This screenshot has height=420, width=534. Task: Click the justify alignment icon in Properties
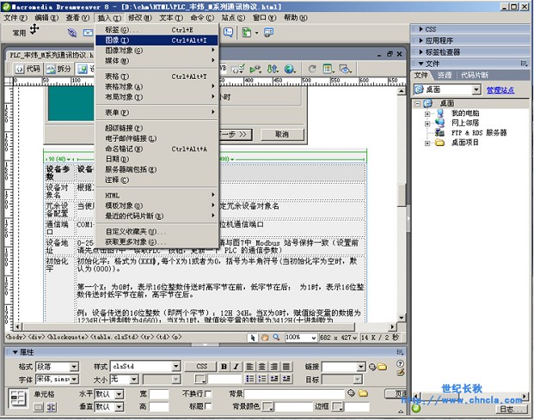pos(286,367)
